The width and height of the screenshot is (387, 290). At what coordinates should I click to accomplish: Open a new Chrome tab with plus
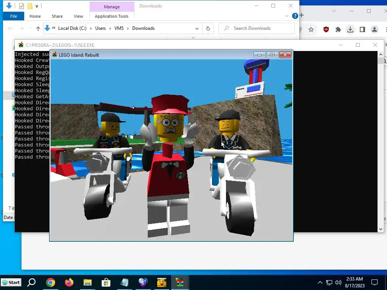[x=302, y=15]
